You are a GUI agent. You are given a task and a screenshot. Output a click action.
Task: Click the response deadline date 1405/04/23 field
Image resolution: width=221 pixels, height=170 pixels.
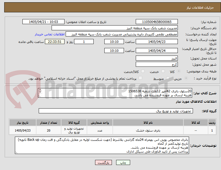[156, 42]
